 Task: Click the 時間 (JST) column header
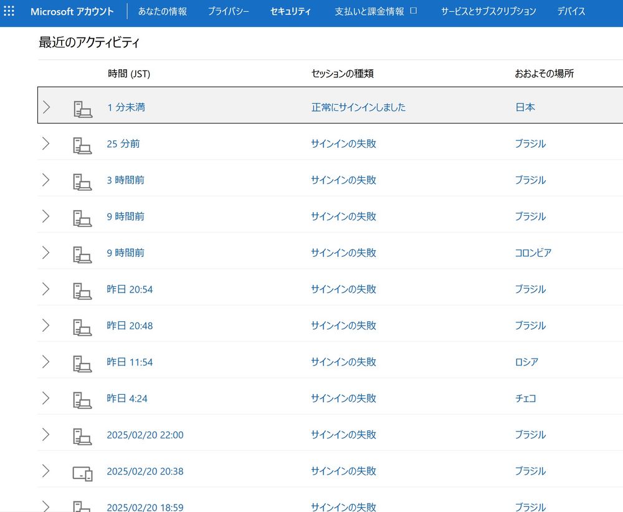(129, 74)
